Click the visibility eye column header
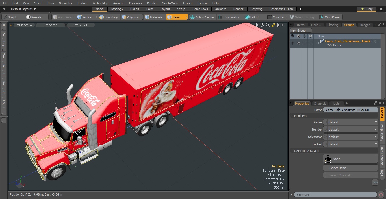The image size is (386, 199). pos(292,36)
